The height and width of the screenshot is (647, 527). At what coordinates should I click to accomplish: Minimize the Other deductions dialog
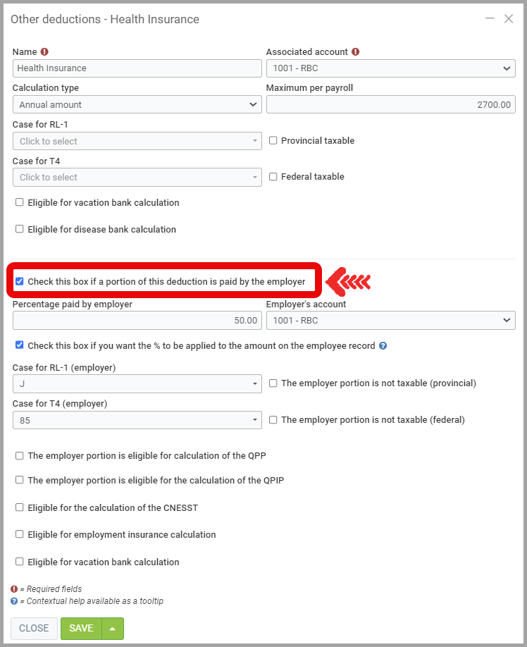pyautogui.click(x=490, y=19)
